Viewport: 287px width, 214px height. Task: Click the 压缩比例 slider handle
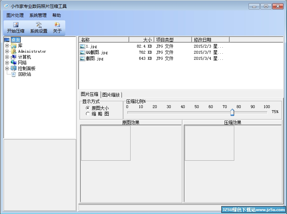[x=232, y=113]
